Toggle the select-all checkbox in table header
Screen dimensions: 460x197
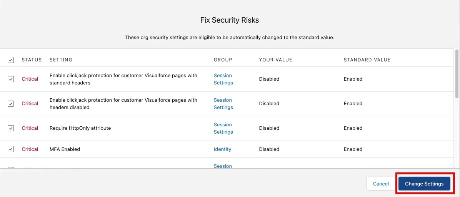pyautogui.click(x=10, y=60)
